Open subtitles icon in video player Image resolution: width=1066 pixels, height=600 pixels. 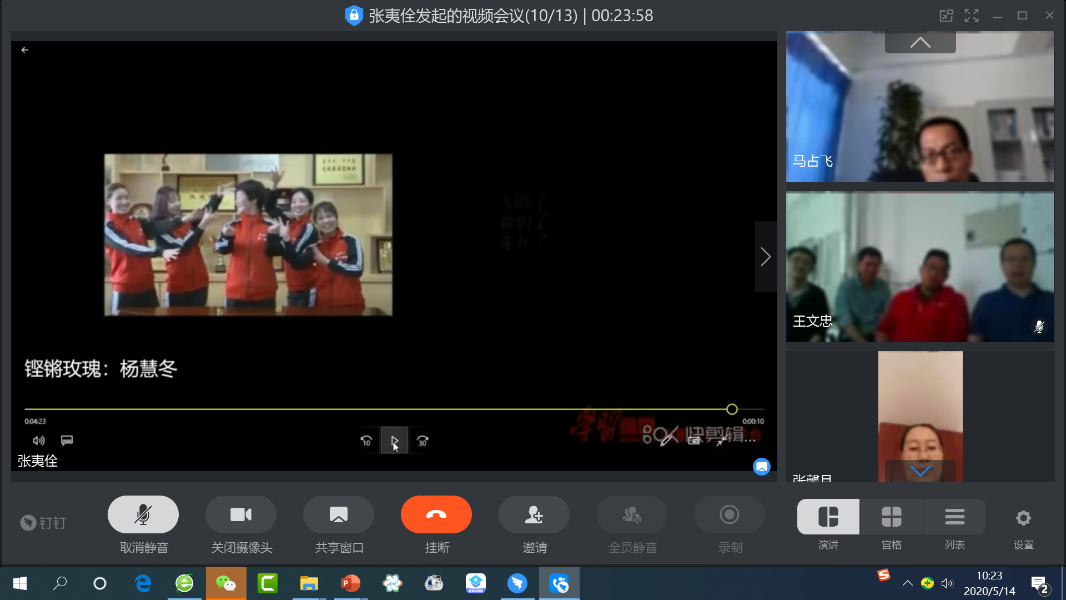[67, 441]
